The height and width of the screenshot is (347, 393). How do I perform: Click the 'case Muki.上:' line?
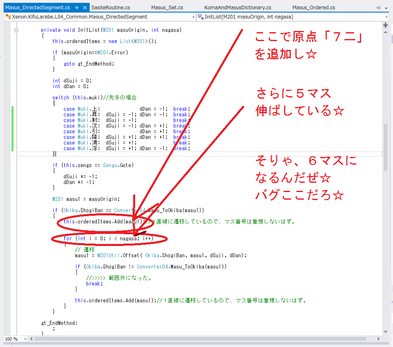[x=127, y=109]
